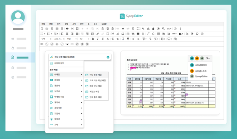237x139 pixels.
Task: Click the insert image icon
Action: 123,34
